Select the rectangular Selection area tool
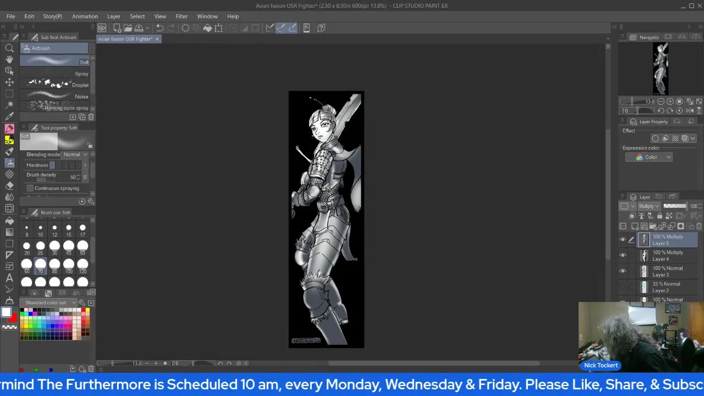 tap(9, 94)
